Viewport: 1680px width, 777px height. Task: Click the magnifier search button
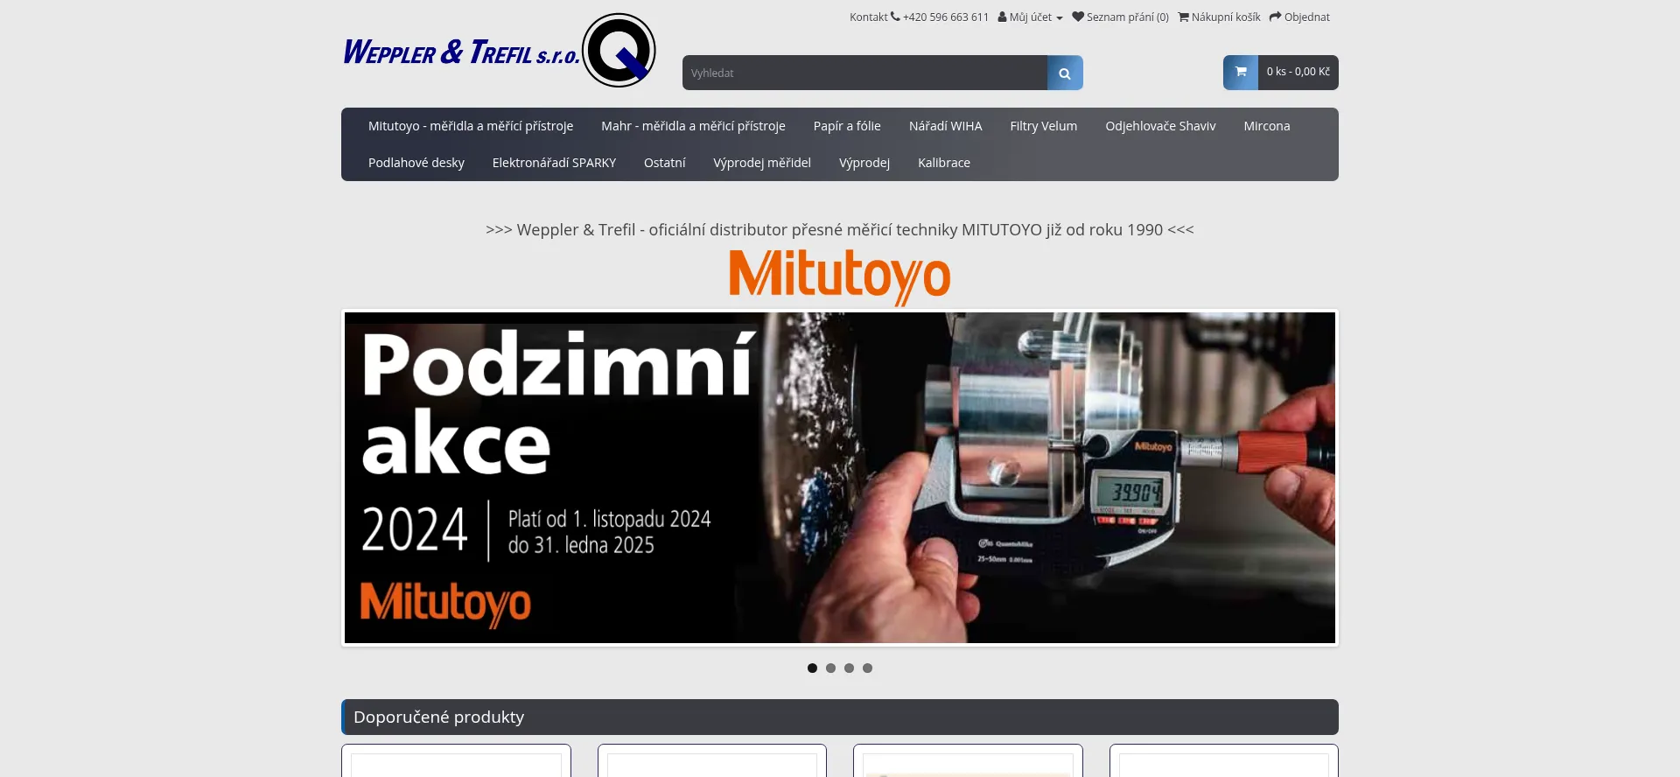coord(1065,73)
